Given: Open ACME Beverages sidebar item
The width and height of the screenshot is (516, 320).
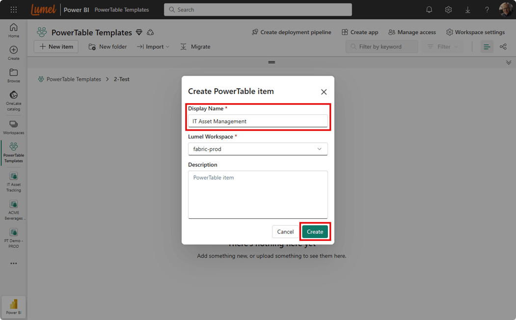Looking at the screenshot, I should pos(14,210).
